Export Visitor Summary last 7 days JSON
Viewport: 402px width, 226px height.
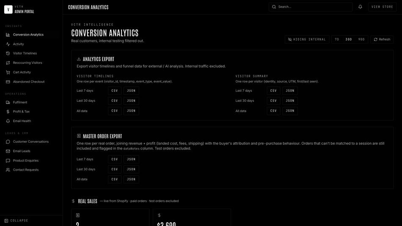(290, 90)
